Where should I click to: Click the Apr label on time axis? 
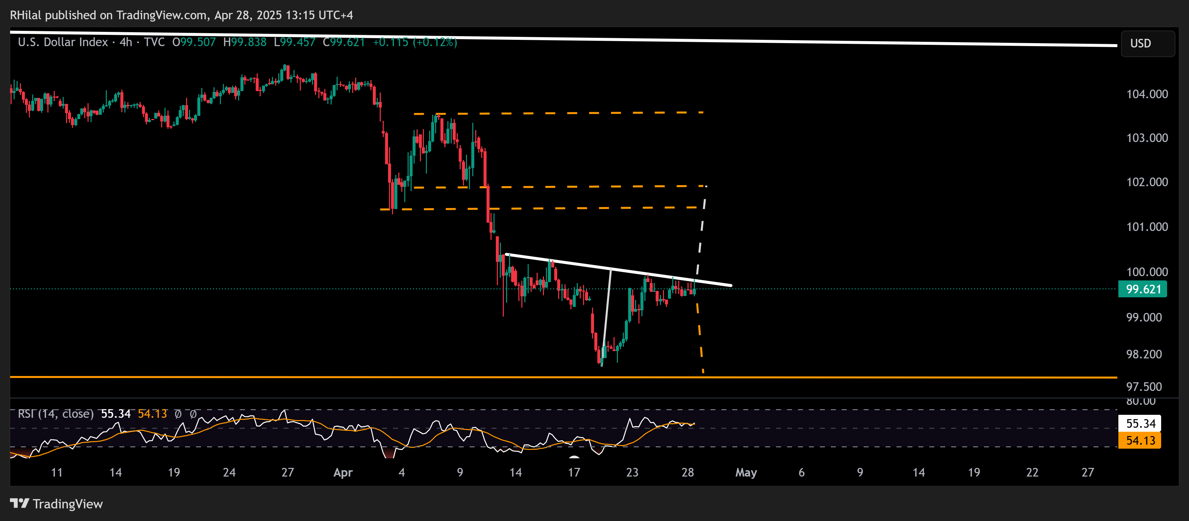click(343, 473)
